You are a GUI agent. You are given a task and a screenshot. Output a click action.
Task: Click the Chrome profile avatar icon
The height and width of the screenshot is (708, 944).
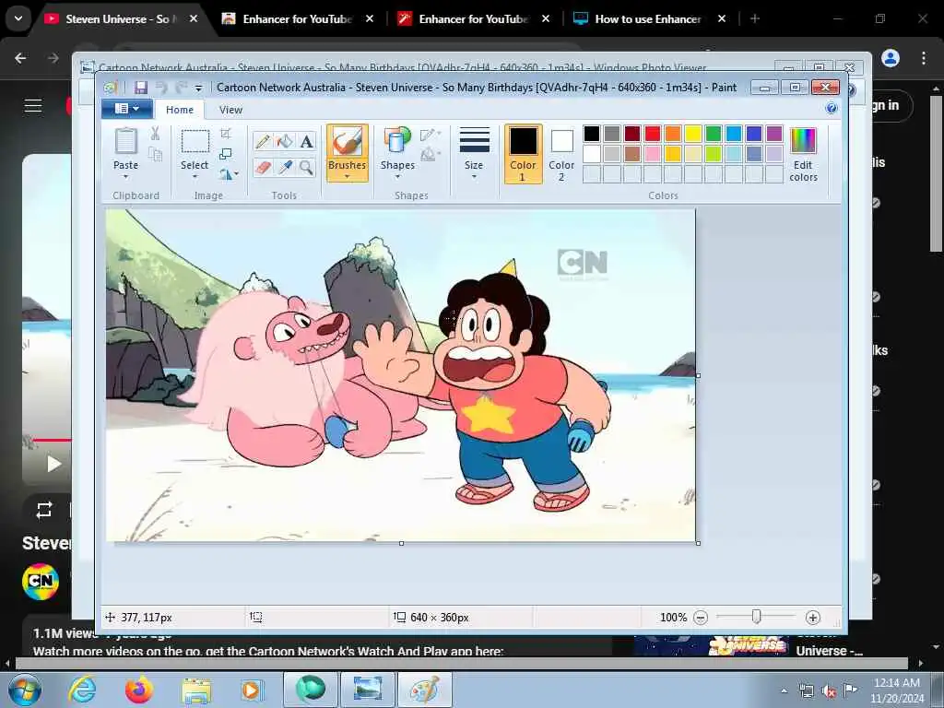click(891, 58)
